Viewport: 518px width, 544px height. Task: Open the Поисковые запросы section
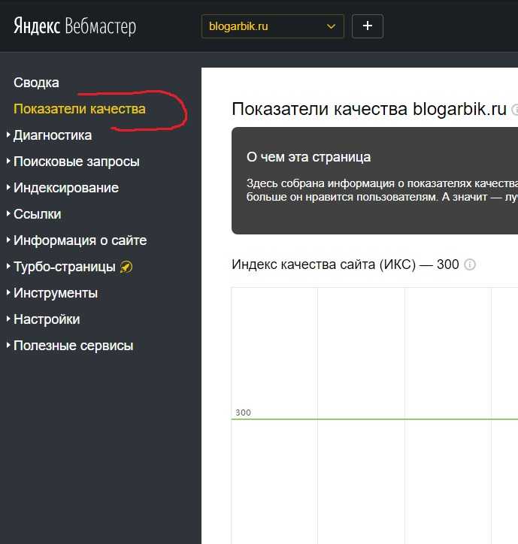[77, 162]
